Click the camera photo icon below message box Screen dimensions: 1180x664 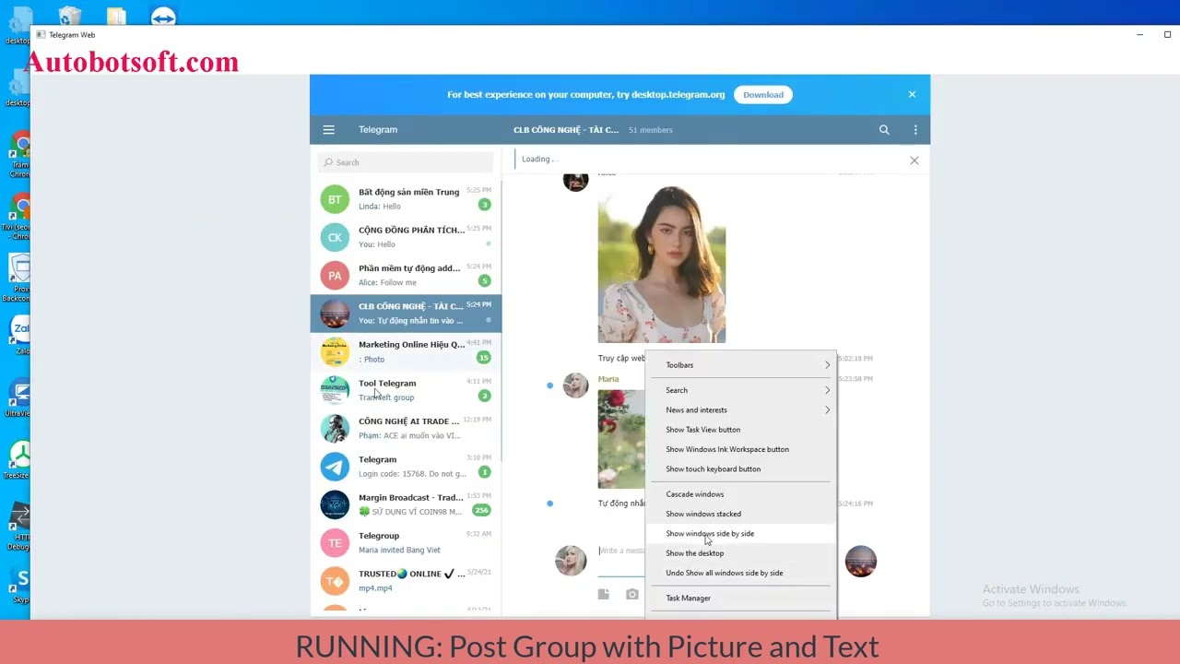632,594
